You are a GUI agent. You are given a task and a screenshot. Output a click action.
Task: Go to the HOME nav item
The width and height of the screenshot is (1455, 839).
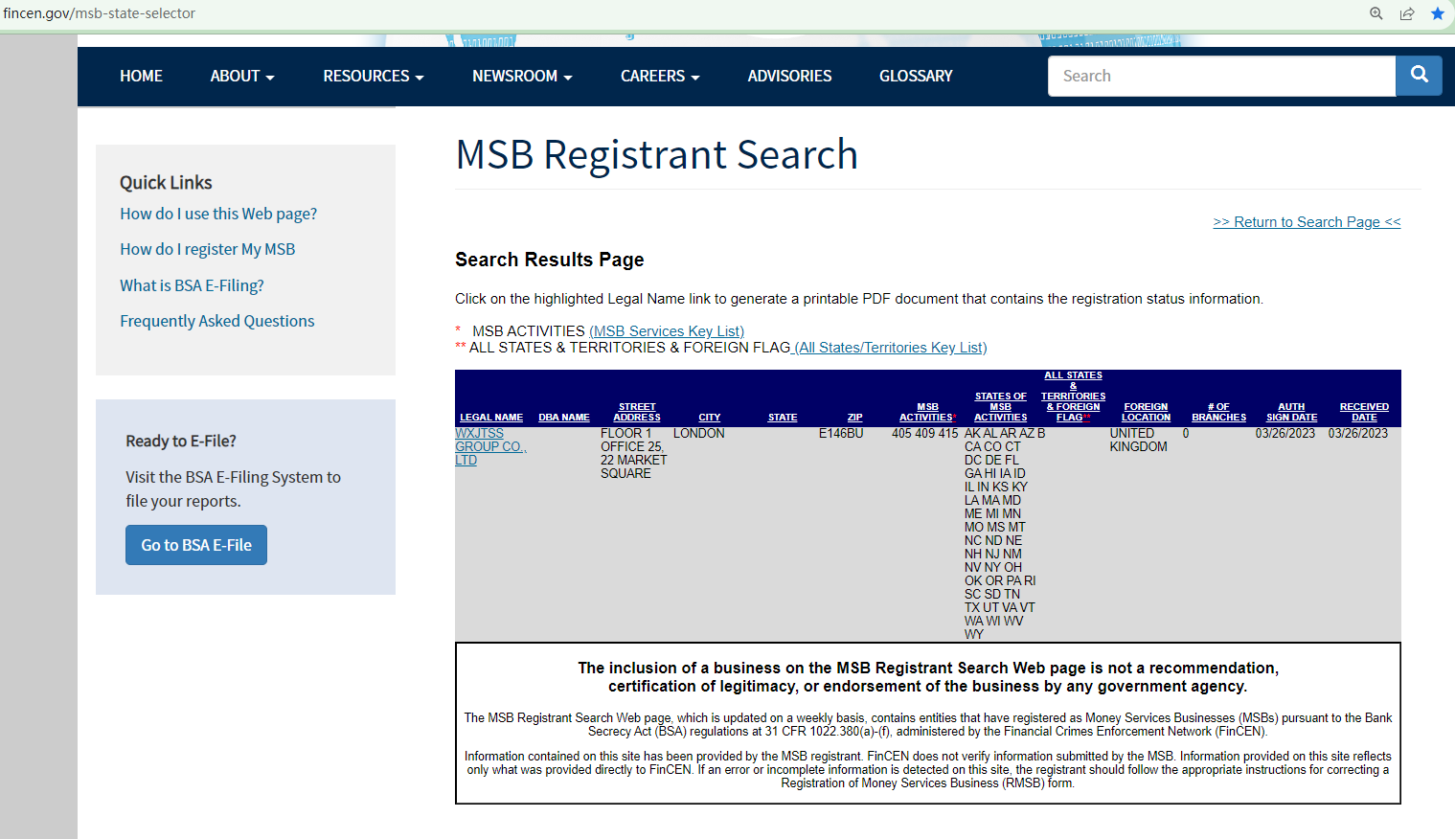[141, 76]
